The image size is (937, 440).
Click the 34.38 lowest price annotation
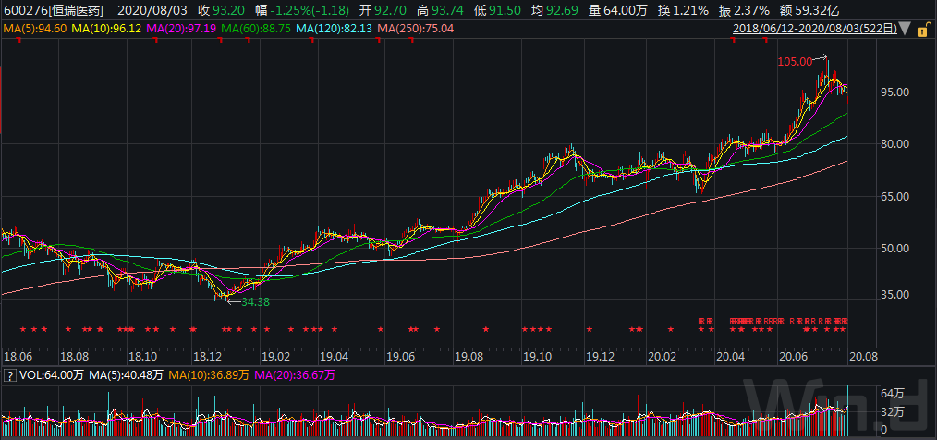point(255,302)
